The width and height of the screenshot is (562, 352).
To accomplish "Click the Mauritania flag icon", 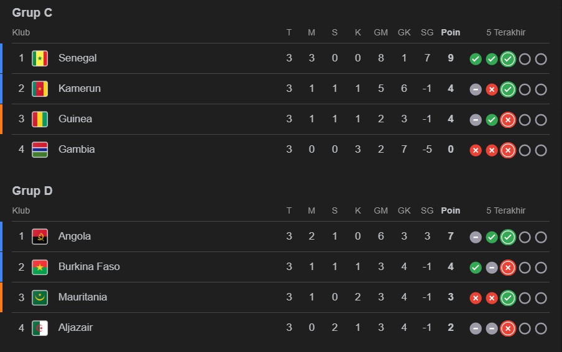I will [40, 297].
